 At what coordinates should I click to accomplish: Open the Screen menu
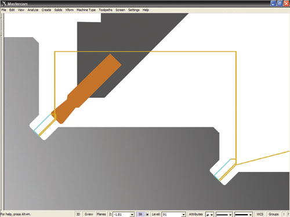tap(120, 10)
